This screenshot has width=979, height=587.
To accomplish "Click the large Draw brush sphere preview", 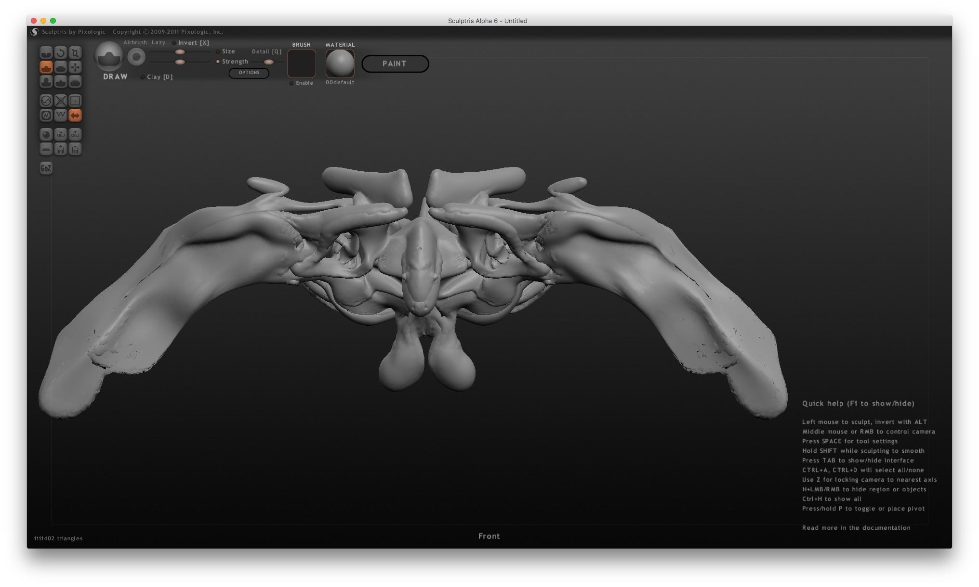I will [108, 56].
